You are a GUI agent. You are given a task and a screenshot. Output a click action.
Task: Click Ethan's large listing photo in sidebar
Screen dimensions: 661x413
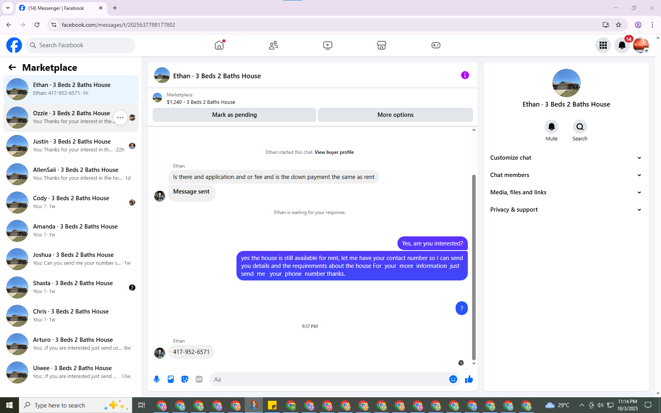tap(566, 83)
